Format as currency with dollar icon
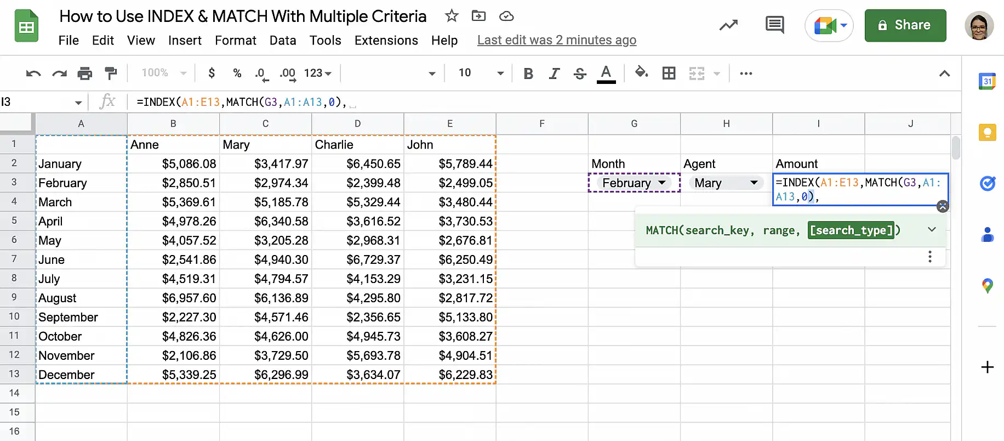Screen dimensions: 1004x441 (x=212, y=73)
